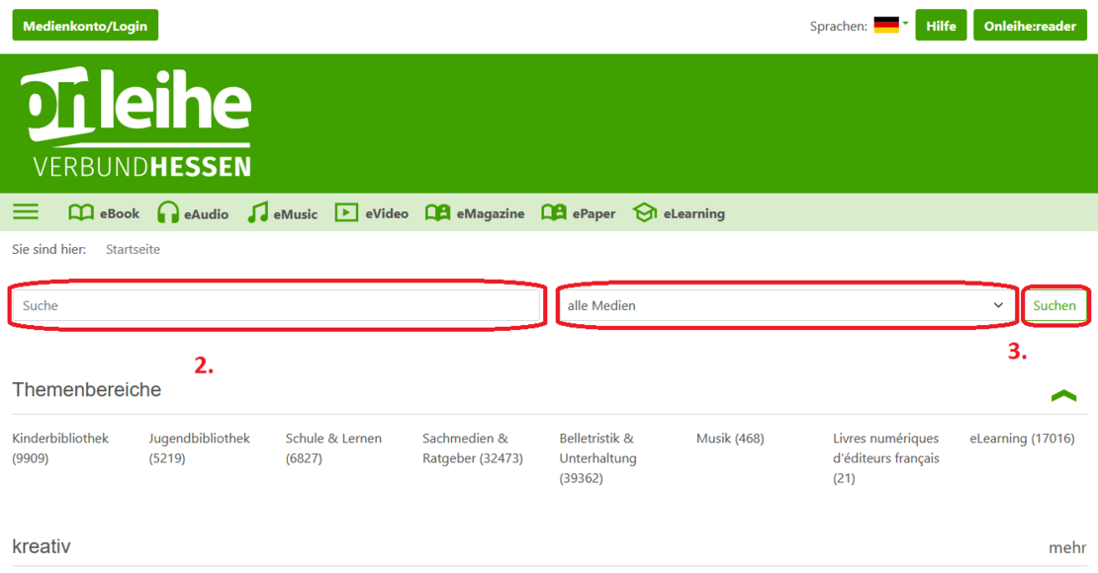Open the Onleihe:reader button

tap(1030, 26)
